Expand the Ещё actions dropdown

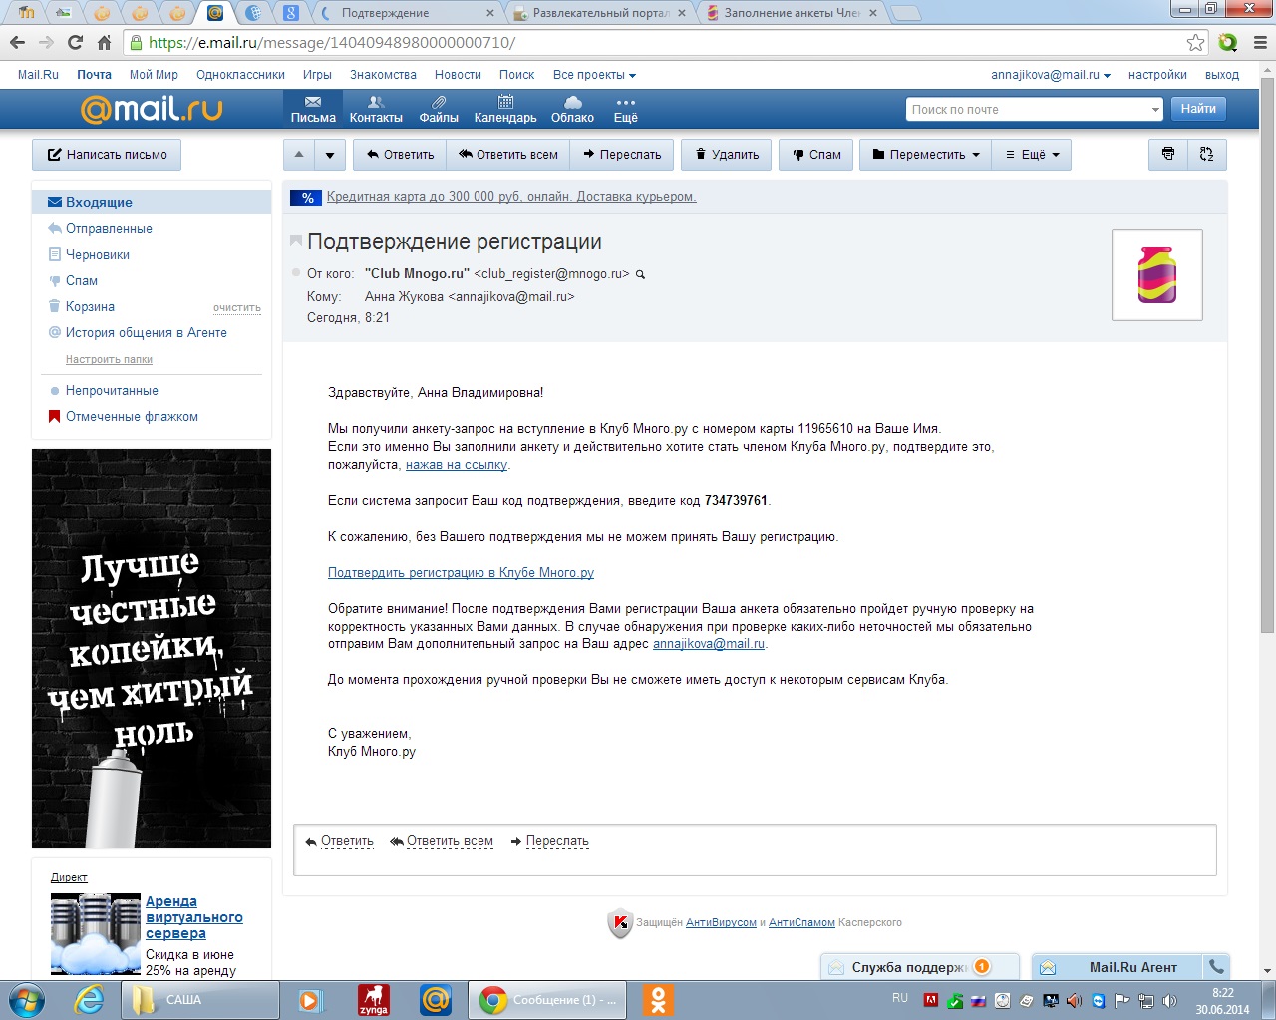1032,155
